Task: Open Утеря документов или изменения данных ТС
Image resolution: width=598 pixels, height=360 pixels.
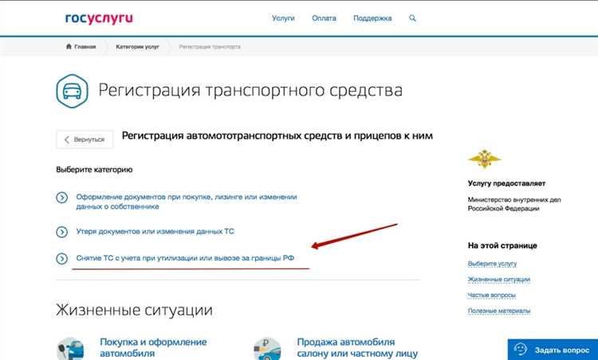Action: click(155, 231)
